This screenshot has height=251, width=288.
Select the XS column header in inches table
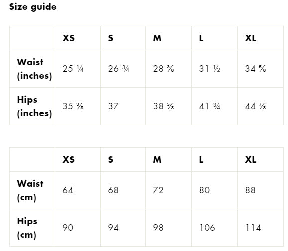(x=68, y=38)
